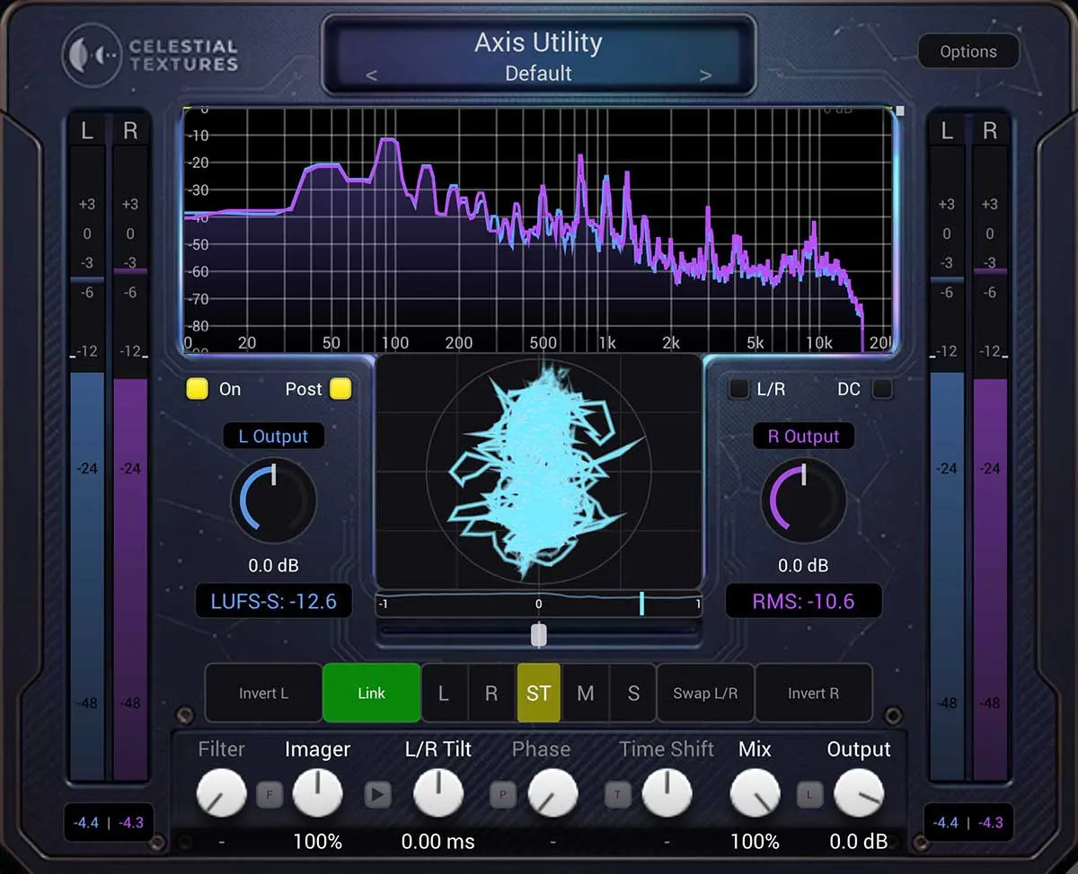Select the M mid mode

pos(586,693)
